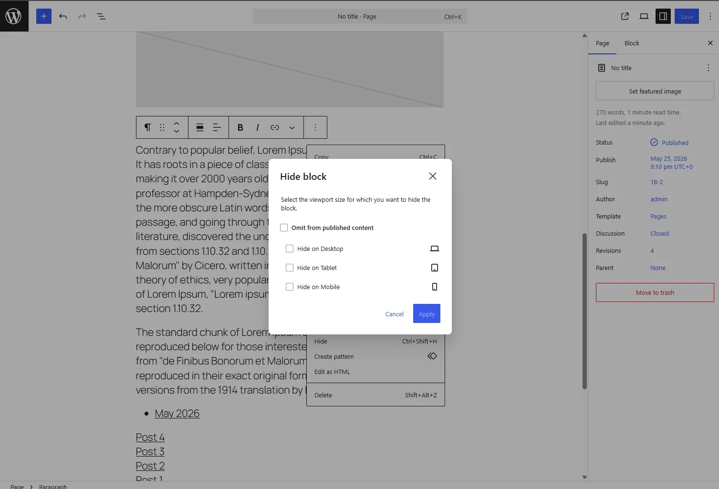
Task: Click the Create pattern icon
Action: (432, 356)
